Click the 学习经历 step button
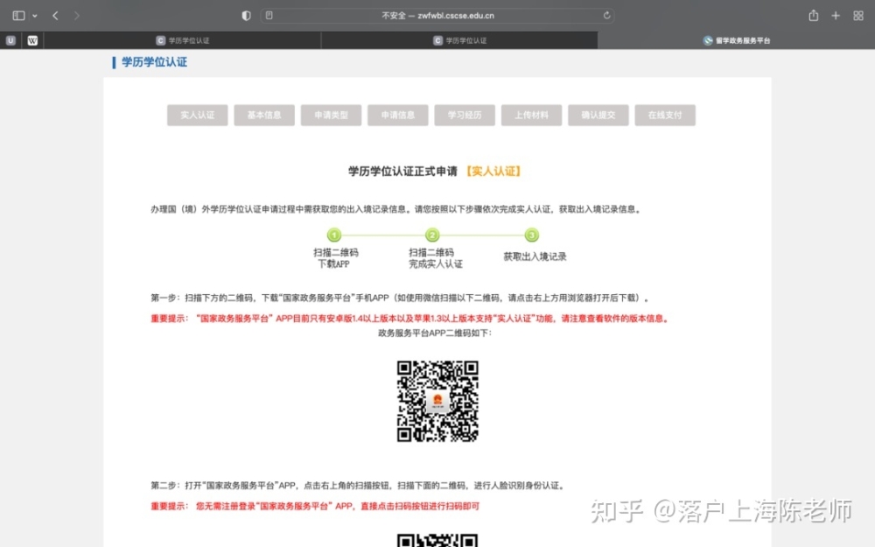 point(465,115)
